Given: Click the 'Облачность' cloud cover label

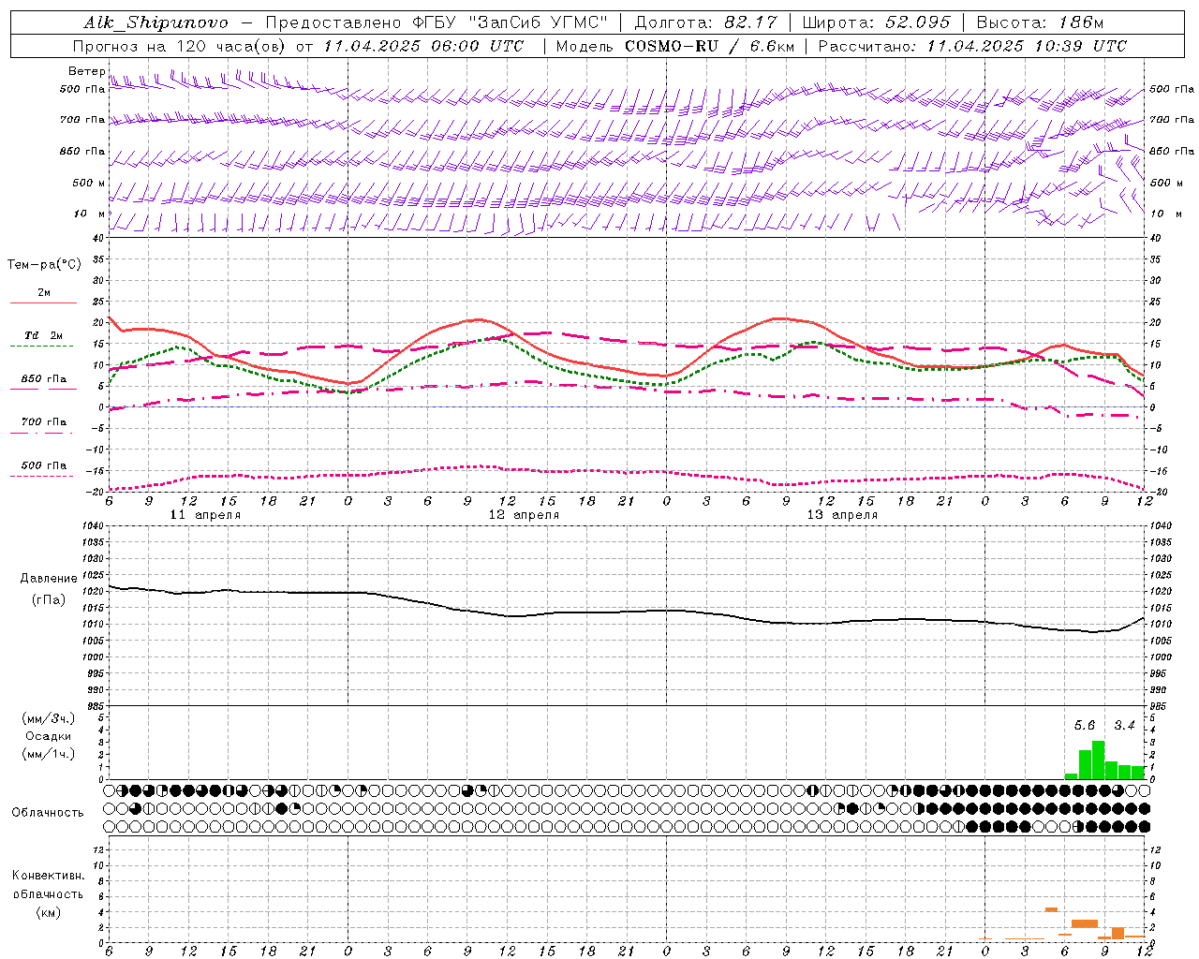Looking at the screenshot, I should pyautogui.click(x=48, y=812).
